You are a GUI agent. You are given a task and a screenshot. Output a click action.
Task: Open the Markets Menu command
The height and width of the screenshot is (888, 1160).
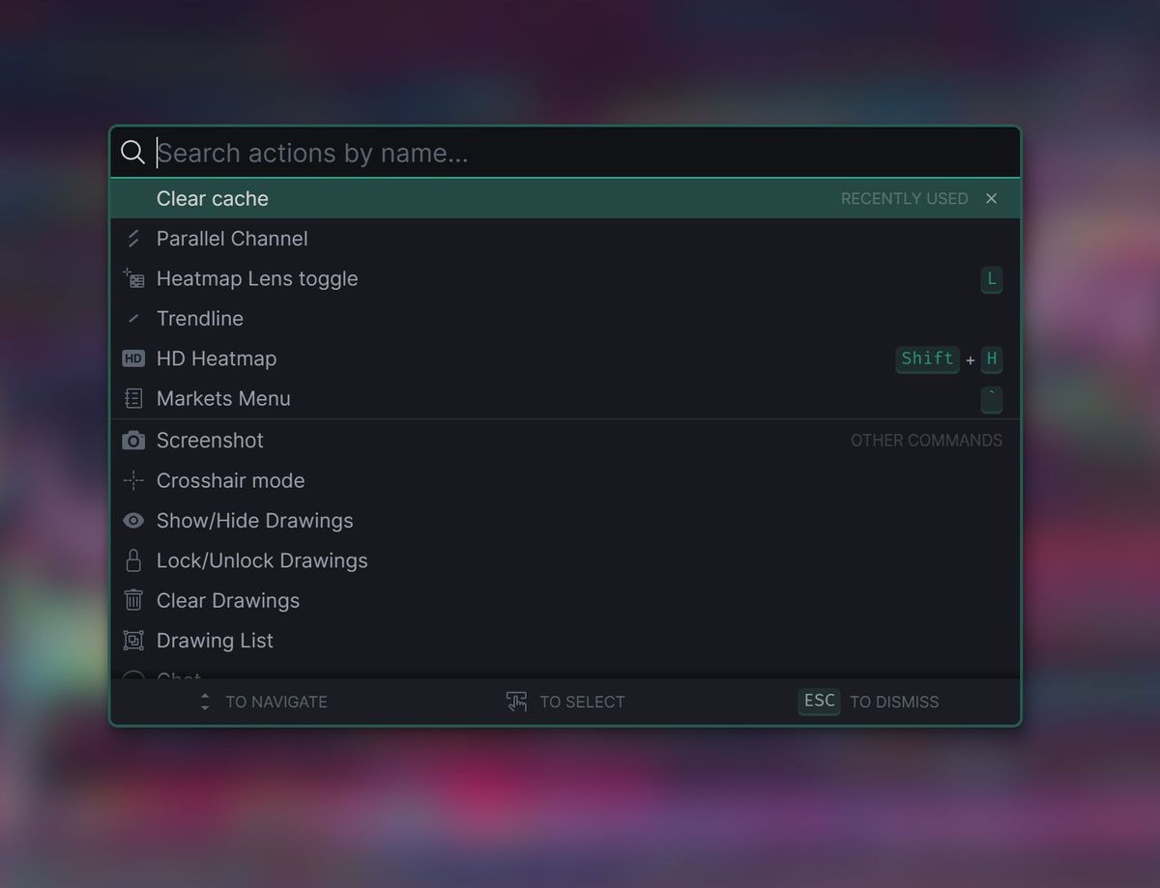[x=565, y=398]
